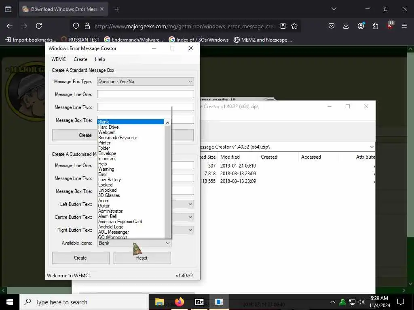The image size is (414, 310).
Task: Close the Download Windows Error Message tab
Action: [x=102, y=9]
